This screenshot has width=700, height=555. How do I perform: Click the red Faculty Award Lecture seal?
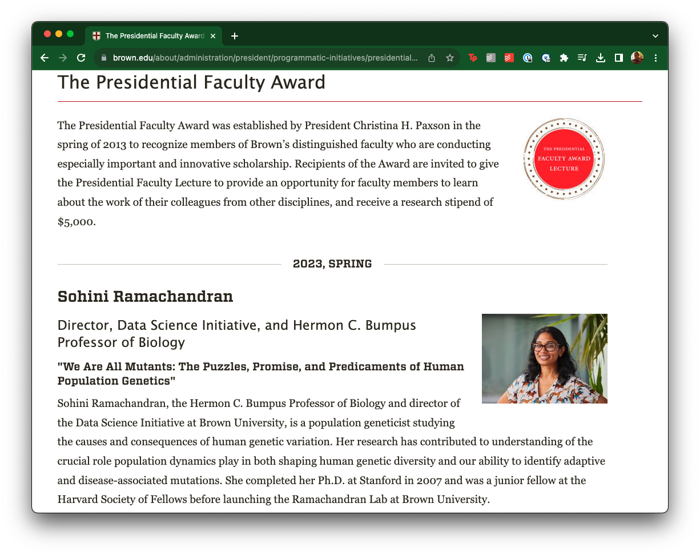(564, 159)
